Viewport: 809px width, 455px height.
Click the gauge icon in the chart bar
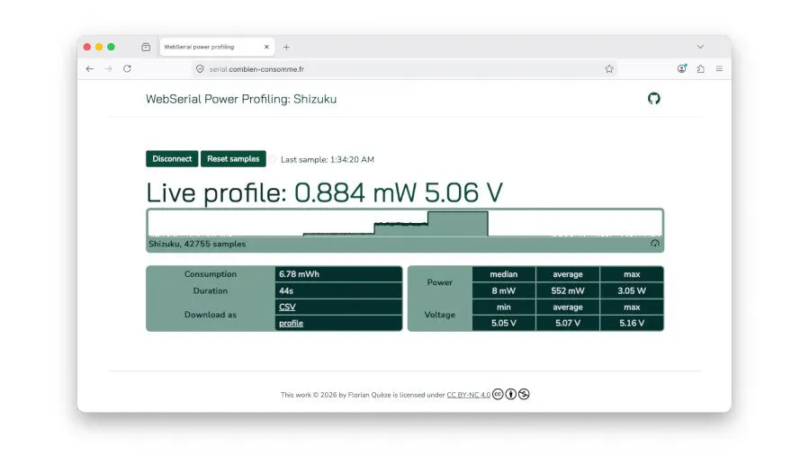tap(655, 243)
